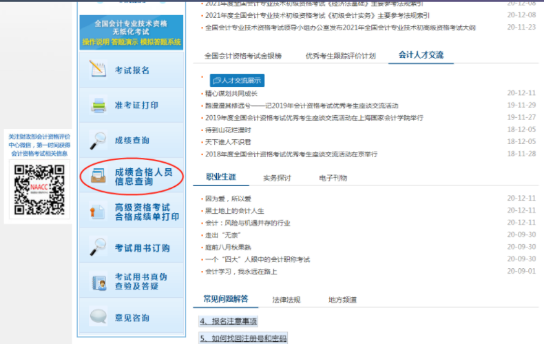
Task: Click the 高级资格考试合格成绩单打印 document icon
Action: (x=98, y=212)
